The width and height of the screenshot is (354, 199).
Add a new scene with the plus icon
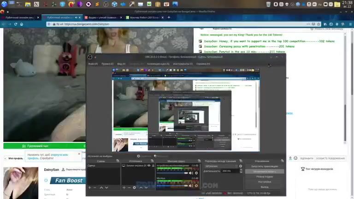point(90,187)
